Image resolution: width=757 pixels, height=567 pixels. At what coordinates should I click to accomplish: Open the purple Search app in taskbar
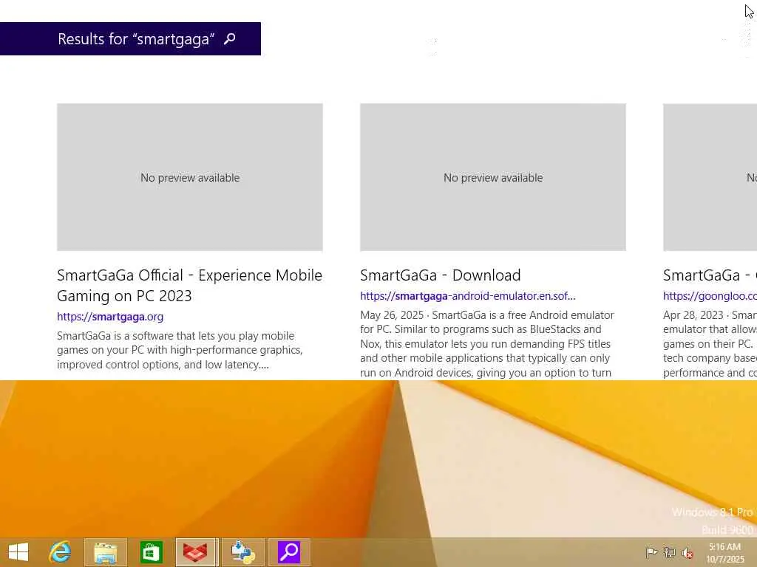point(289,552)
